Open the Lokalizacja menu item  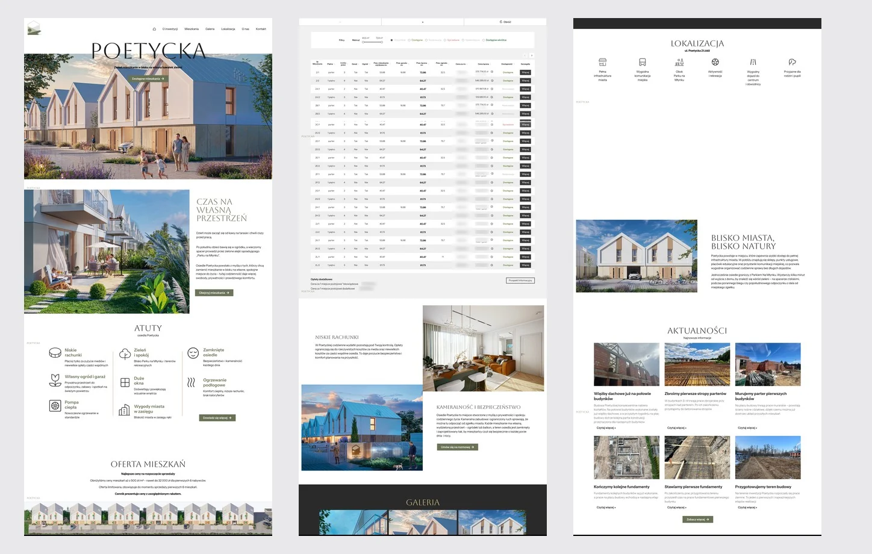(228, 29)
